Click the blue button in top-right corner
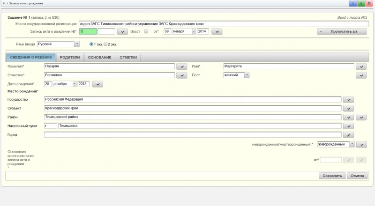Viewport: 375px width, 206px height. pyautogui.click(x=353, y=3)
